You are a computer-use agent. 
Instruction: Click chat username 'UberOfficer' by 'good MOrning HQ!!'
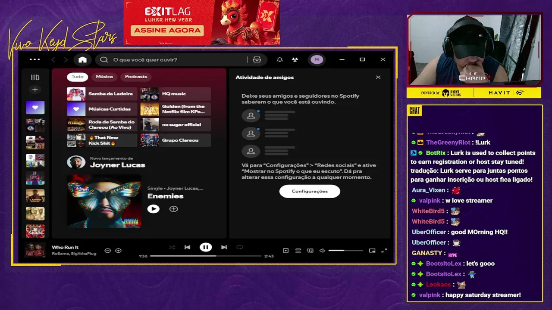coord(429,232)
